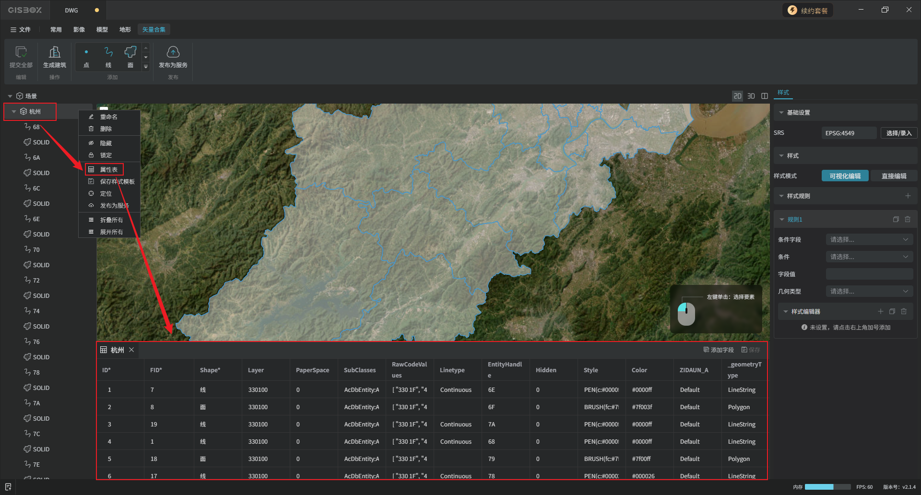Select the line (线) add tool

click(x=108, y=52)
